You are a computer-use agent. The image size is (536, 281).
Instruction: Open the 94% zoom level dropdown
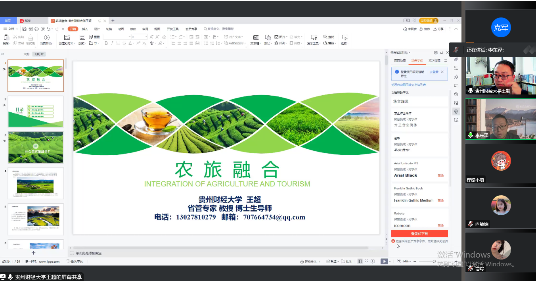click(x=407, y=262)
